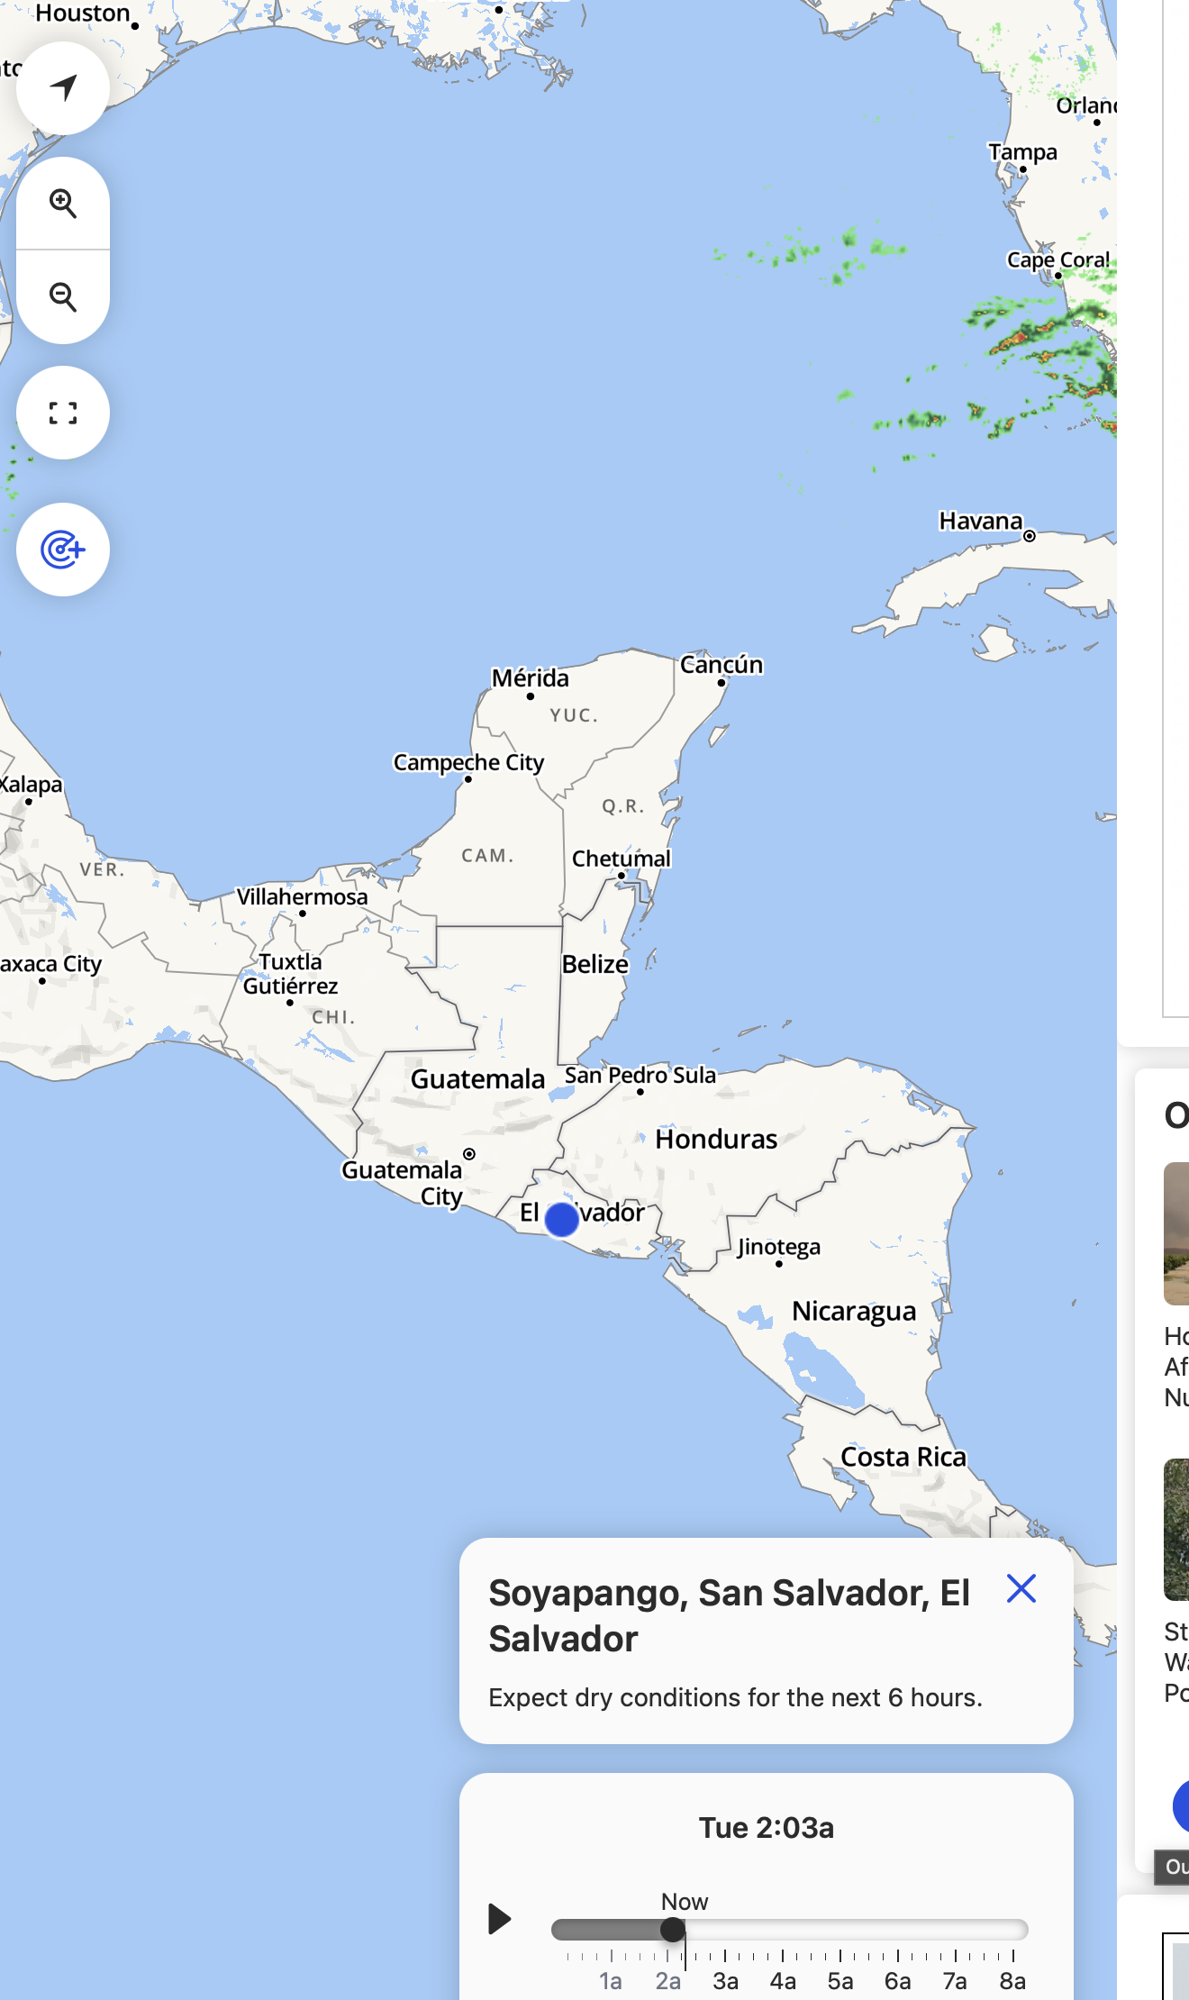Image resolution: width=1189 pixels, height=2000 pixels.
Task: Click the Guatemala City label
Action: 403,1183
